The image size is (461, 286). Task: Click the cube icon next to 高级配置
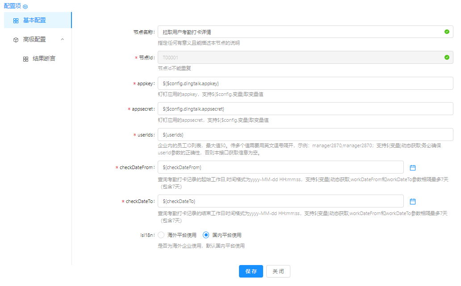coord(16,40)
